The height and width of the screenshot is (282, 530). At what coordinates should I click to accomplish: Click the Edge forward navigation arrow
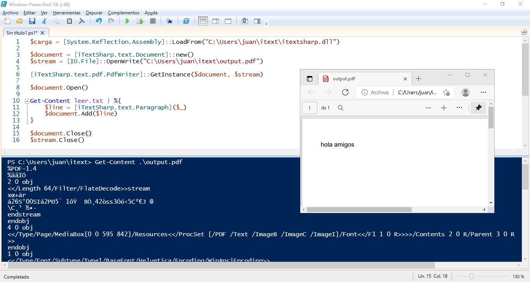[328, 92]
